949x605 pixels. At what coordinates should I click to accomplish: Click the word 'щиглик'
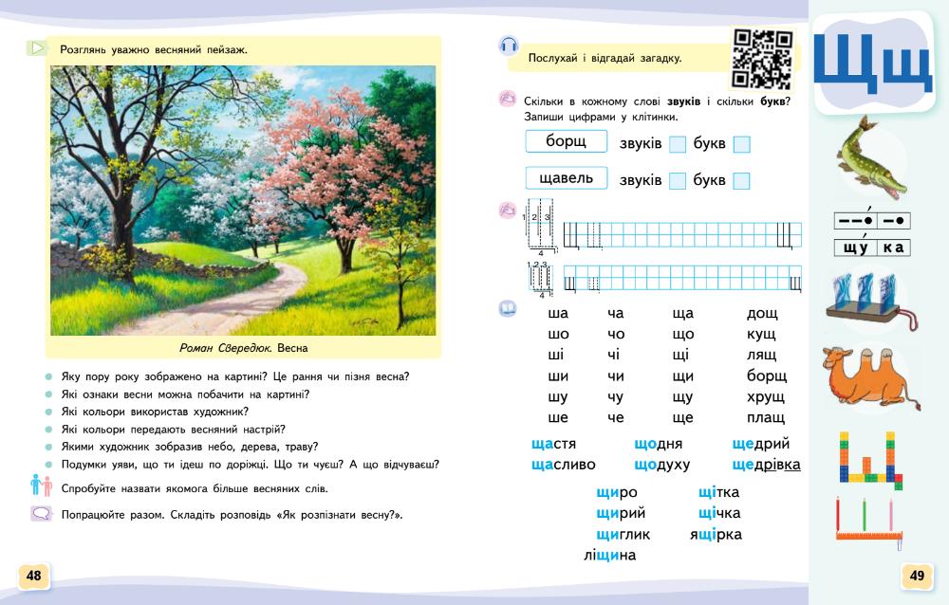point(623,534)
